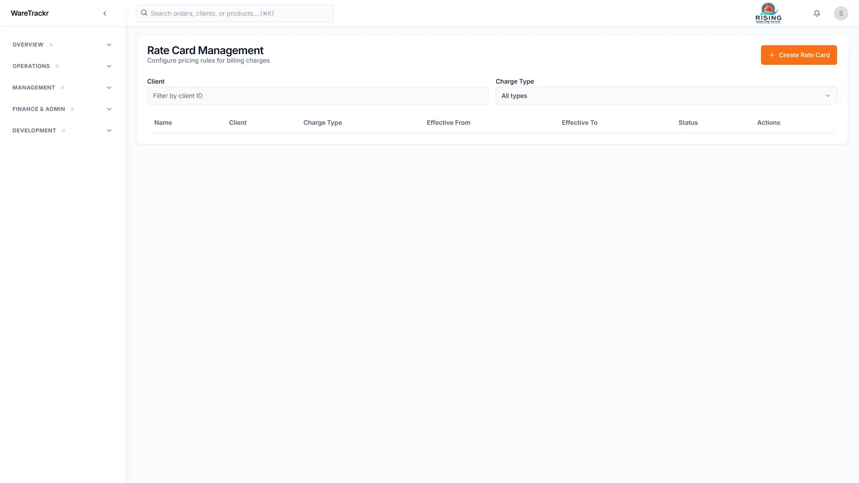Click the Actions column header
The width and height of the screenshot is (859, 483).
pyautogui.click(x=768, y=122)
